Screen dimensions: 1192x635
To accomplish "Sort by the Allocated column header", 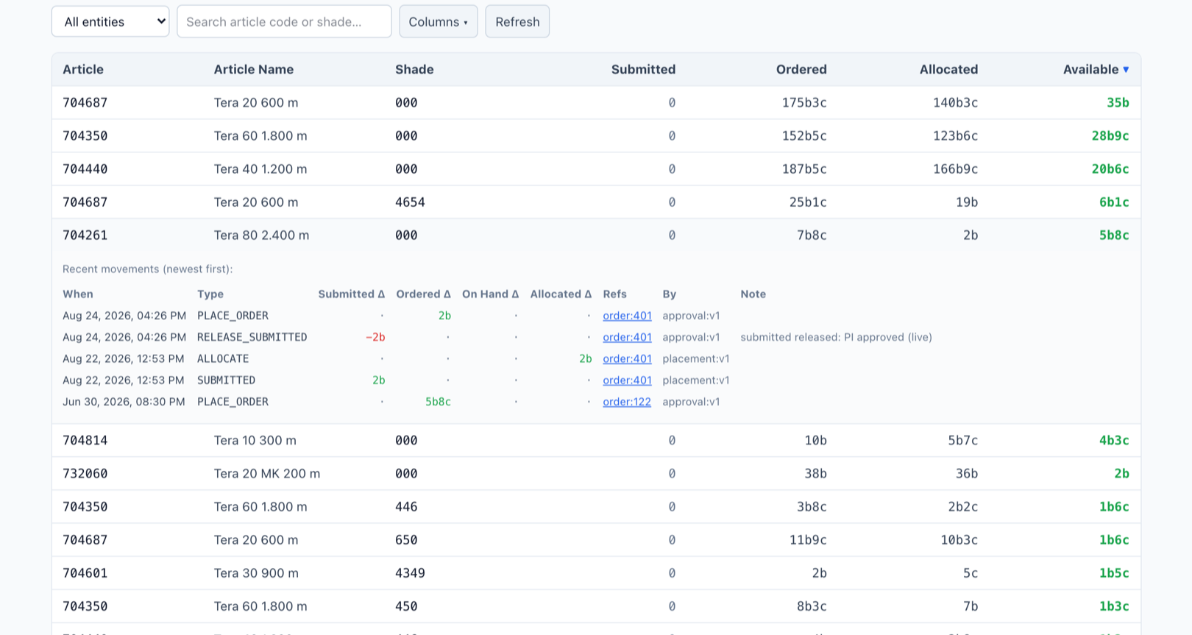I will point(948,69).
